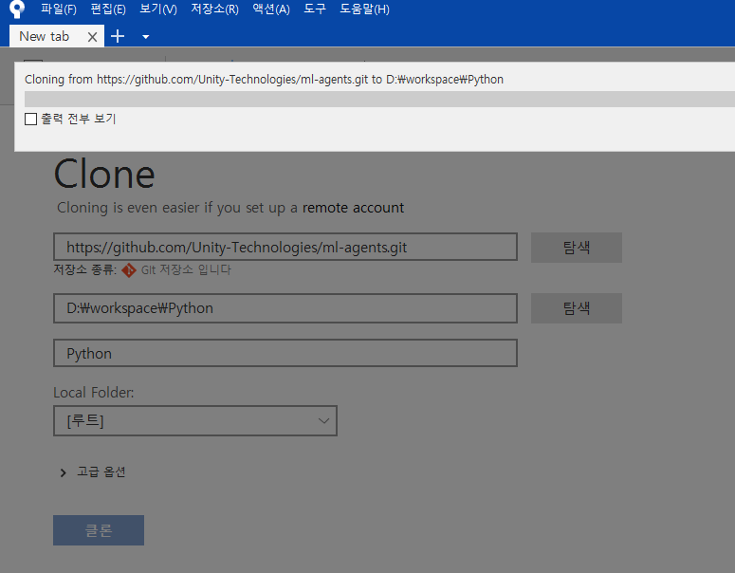The width and height of the screenshot is (735, 573).
Task: Open the 파일(F) menu
Action: tap(59, 9)
